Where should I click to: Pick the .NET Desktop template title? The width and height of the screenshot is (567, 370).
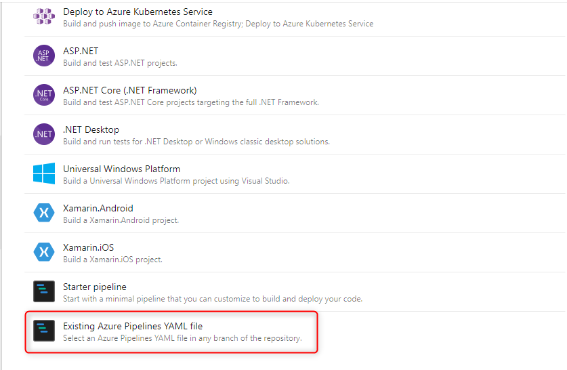click(91, 129)
